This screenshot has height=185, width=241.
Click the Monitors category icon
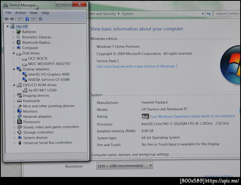pos(20,111)
